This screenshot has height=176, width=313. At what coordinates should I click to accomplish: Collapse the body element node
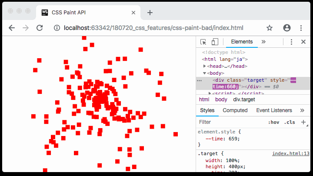click(x=205, y=73)
